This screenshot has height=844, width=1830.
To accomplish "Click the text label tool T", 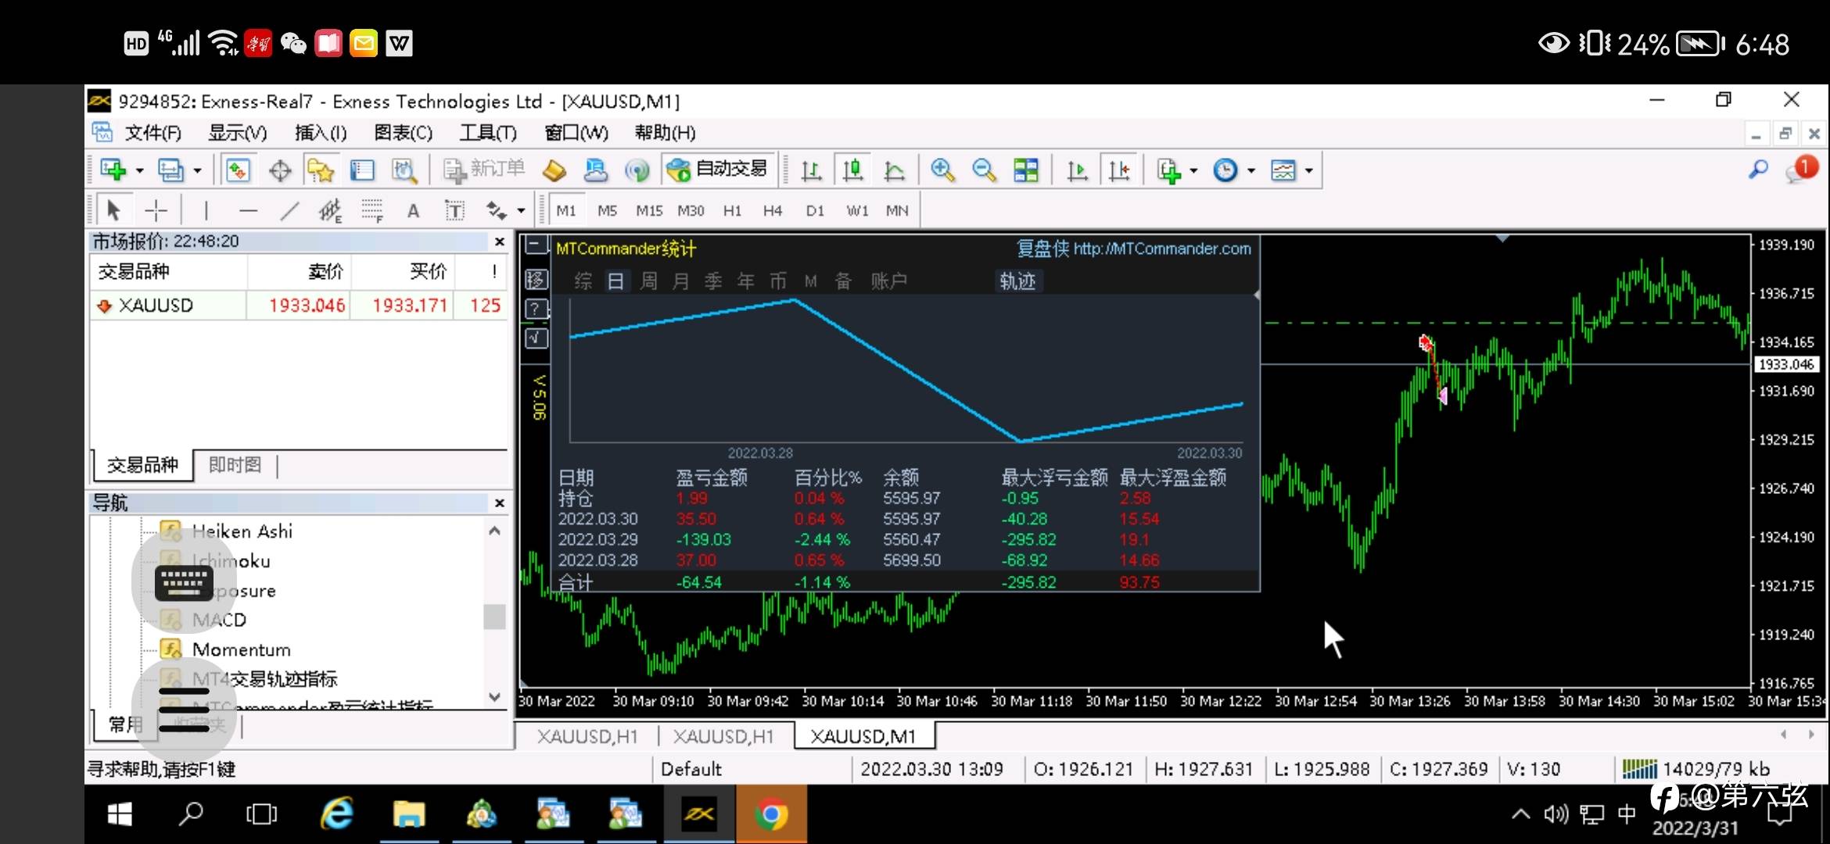I will coord(454,210).
